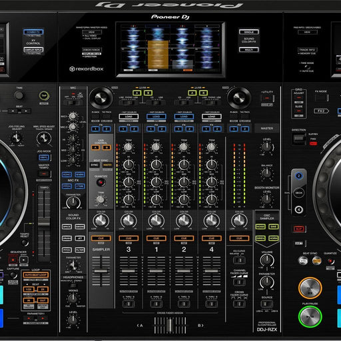
Task: Tap the green TAP tempo button
Action: 44,96
